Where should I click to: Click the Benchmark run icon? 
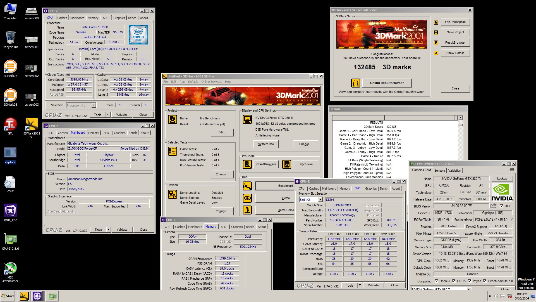tap(247, 186)
